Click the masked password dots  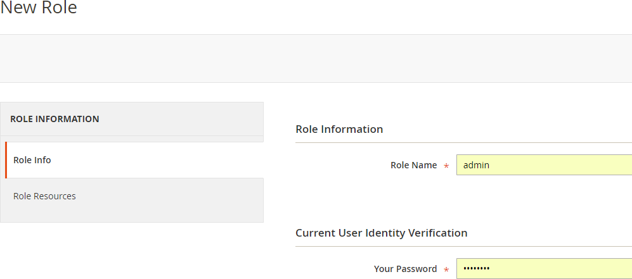pos(476,269)
